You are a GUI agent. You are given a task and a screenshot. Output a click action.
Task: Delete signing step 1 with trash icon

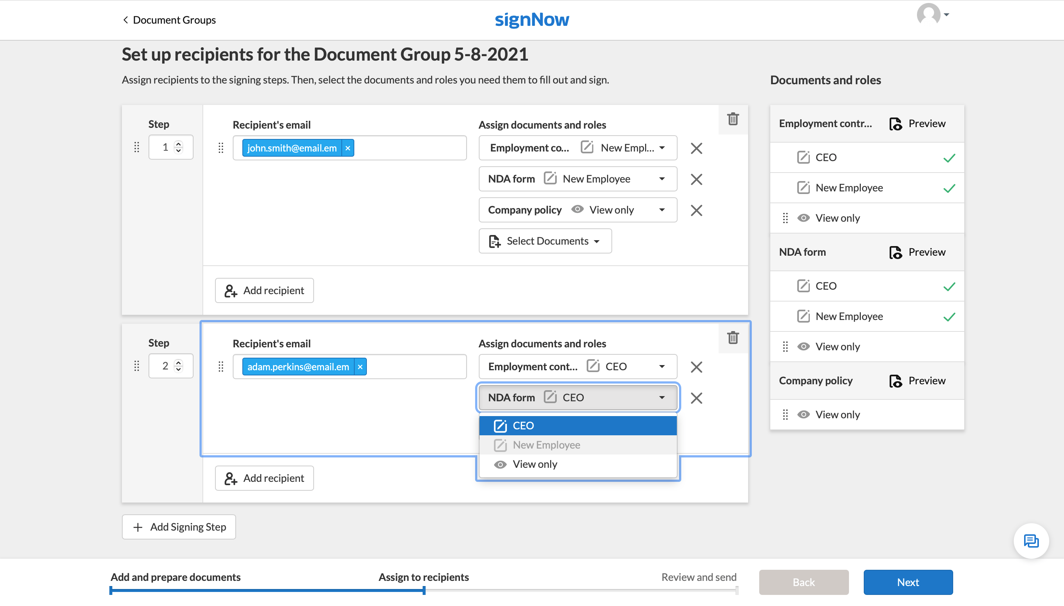[x=733, y=119]
